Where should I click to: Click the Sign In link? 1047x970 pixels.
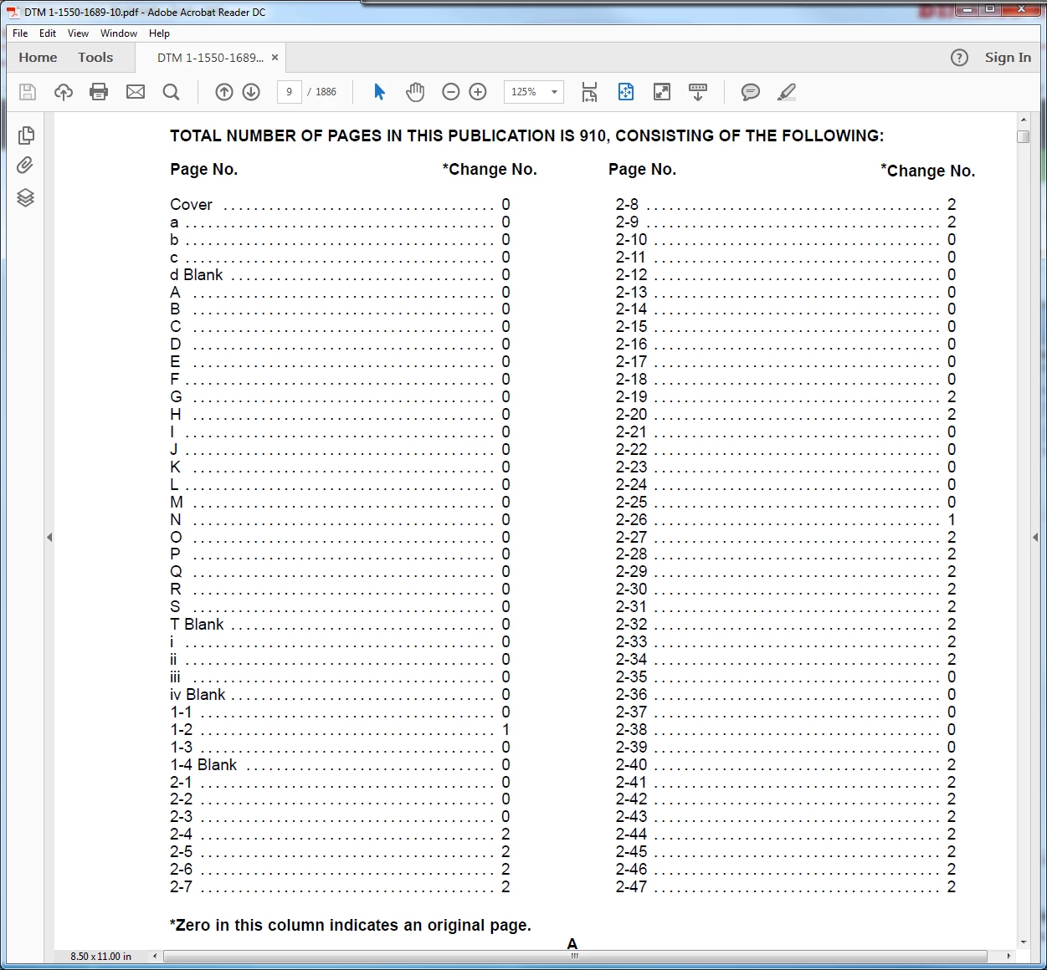tap(1008, 58)
